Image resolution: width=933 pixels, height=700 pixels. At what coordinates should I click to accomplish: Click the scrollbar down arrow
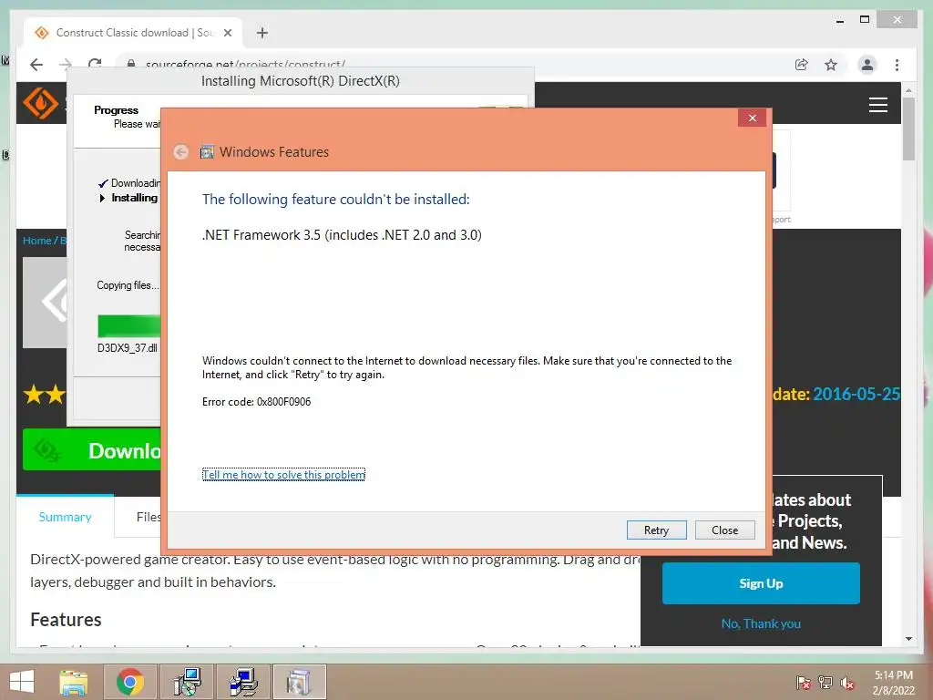[x=908, y=639]
